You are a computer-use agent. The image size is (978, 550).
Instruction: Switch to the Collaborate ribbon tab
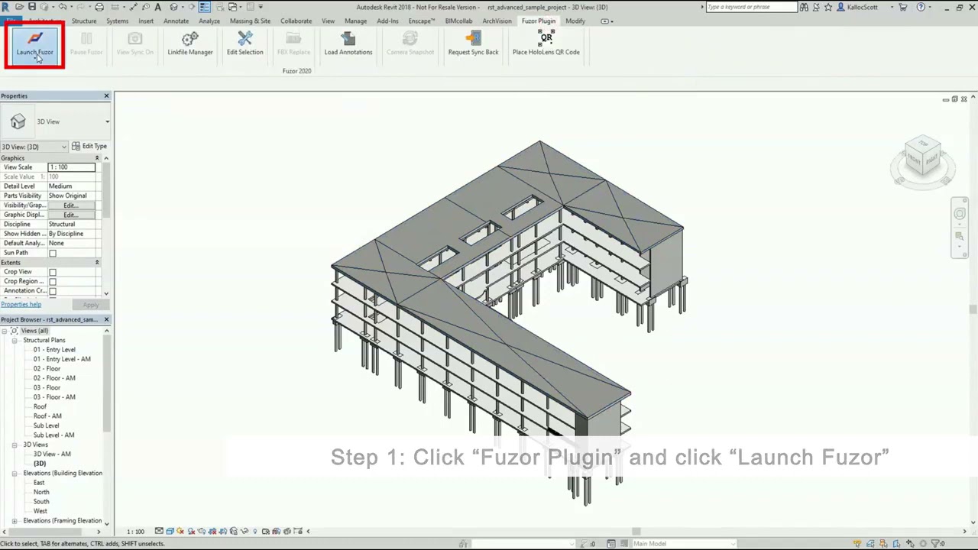296,21
